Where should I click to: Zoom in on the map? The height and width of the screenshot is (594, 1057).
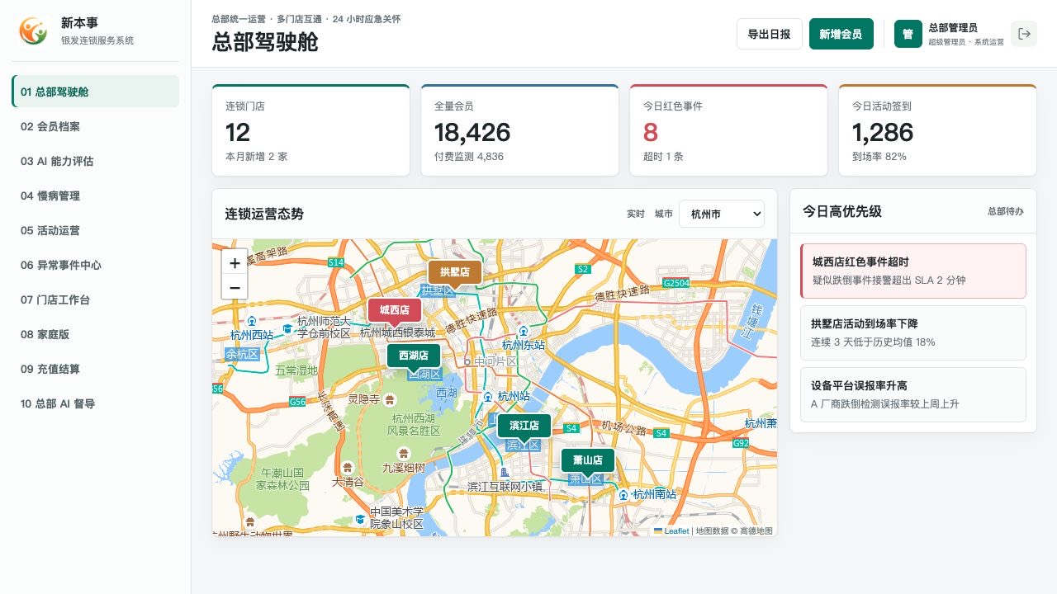pyautogui.click(x=235, y=262)
